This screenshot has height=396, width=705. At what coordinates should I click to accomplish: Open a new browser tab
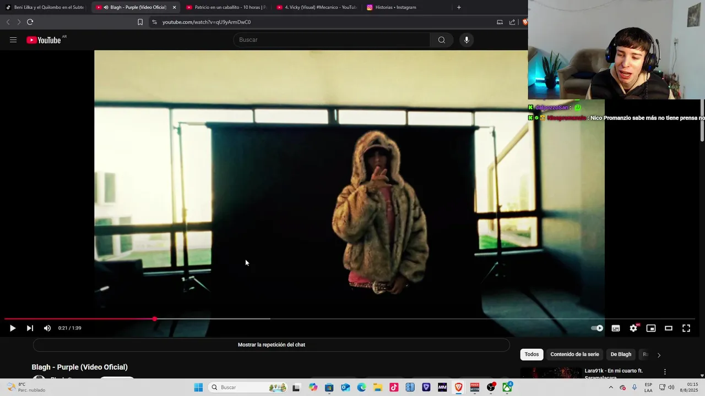459,7
